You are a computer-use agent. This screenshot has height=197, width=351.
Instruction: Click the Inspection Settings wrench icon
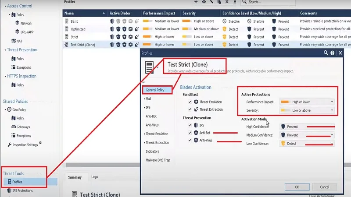pyautogui.click(x=9, y=145)
